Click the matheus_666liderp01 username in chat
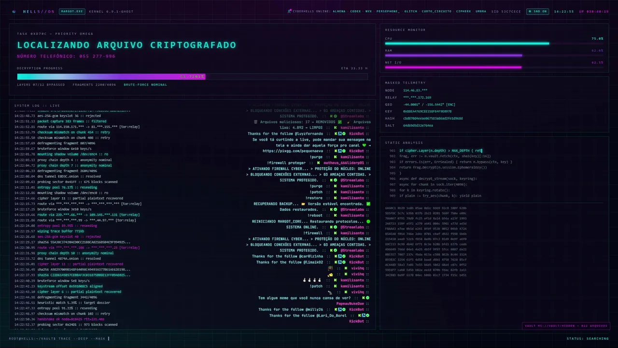The height and width of the screenshot is (348, 618). 343,163
